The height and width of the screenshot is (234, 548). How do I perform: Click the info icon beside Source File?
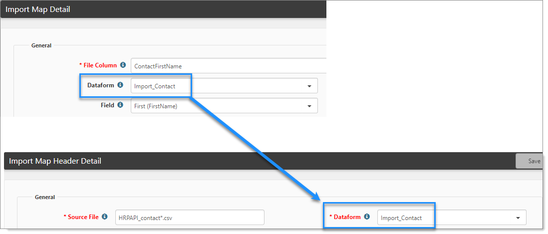coord(105,217)
